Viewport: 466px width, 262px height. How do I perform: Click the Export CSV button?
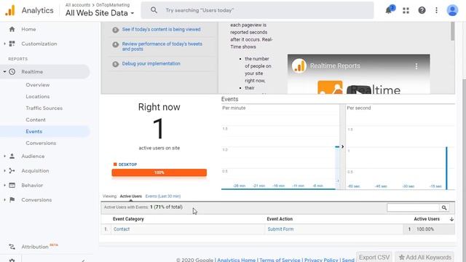(374, 257)
